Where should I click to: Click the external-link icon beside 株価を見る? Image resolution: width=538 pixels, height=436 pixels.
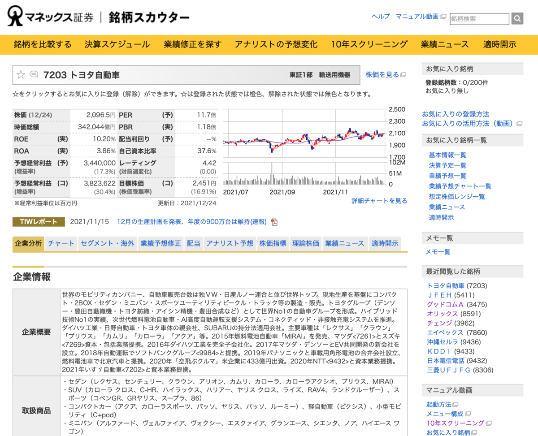click(x=403, y=75)
